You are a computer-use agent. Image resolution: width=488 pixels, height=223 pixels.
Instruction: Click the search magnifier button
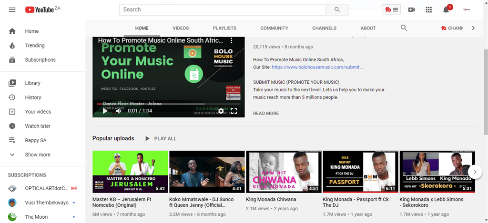(x=337, y=10)
